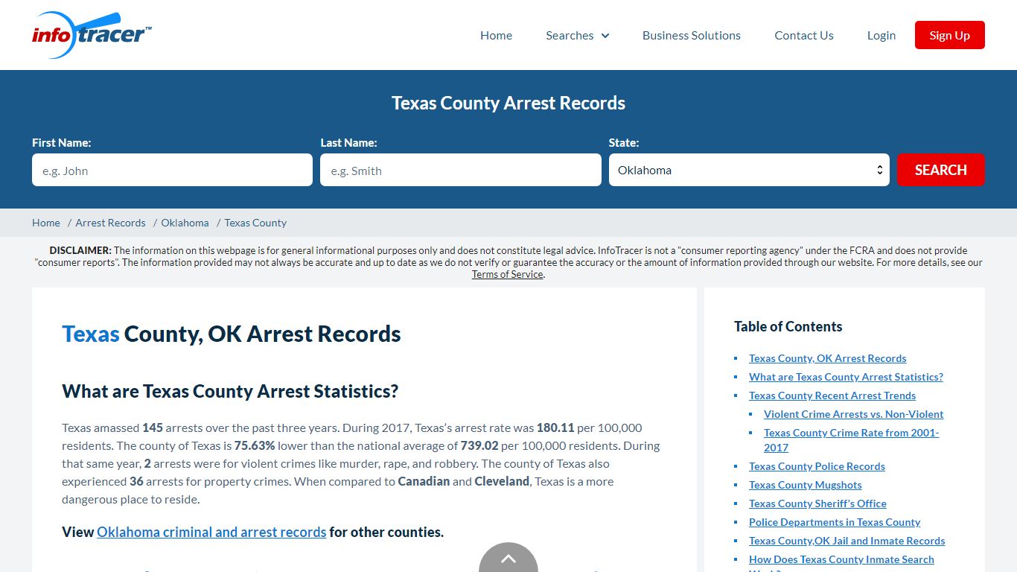Image resolution: width=1017 pixels, height=572 pixels.
Task: Open the Home menu item
Action: point(496,35)
